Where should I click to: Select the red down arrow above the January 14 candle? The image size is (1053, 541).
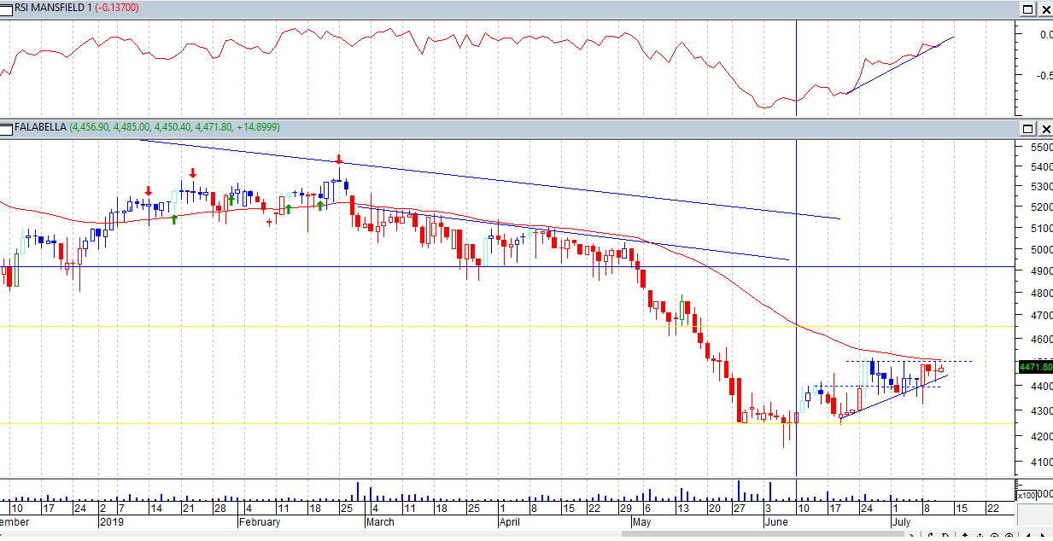149,191
